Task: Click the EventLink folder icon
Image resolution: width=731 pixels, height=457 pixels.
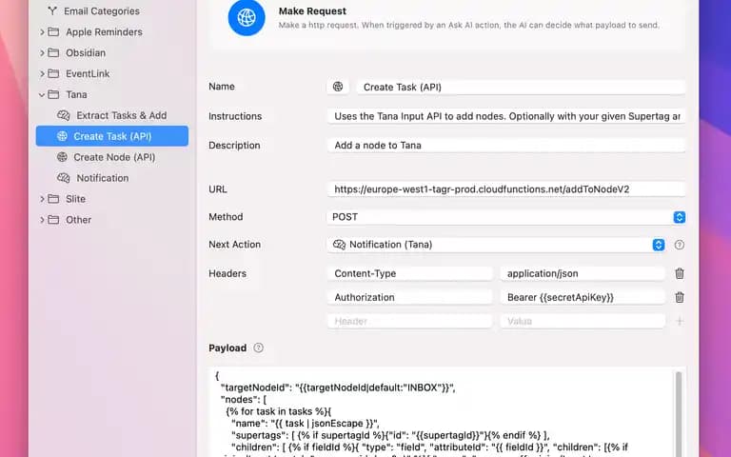Action: [x=53, y=73]
